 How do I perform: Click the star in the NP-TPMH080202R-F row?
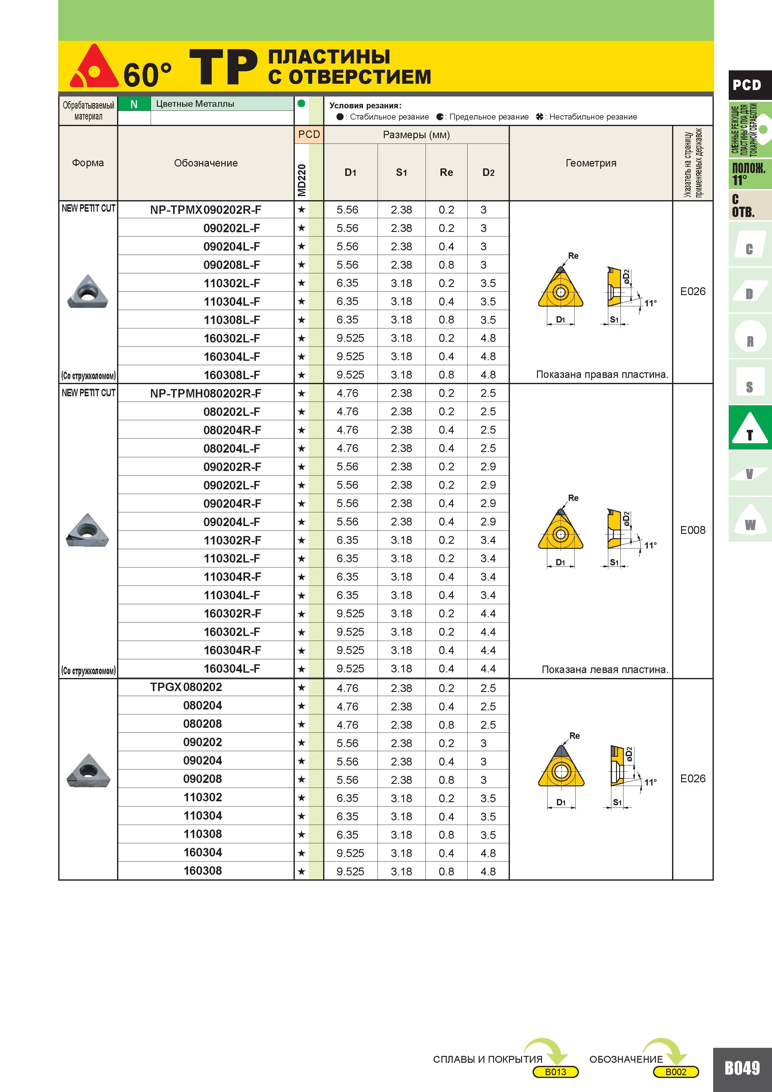point(301,393)
